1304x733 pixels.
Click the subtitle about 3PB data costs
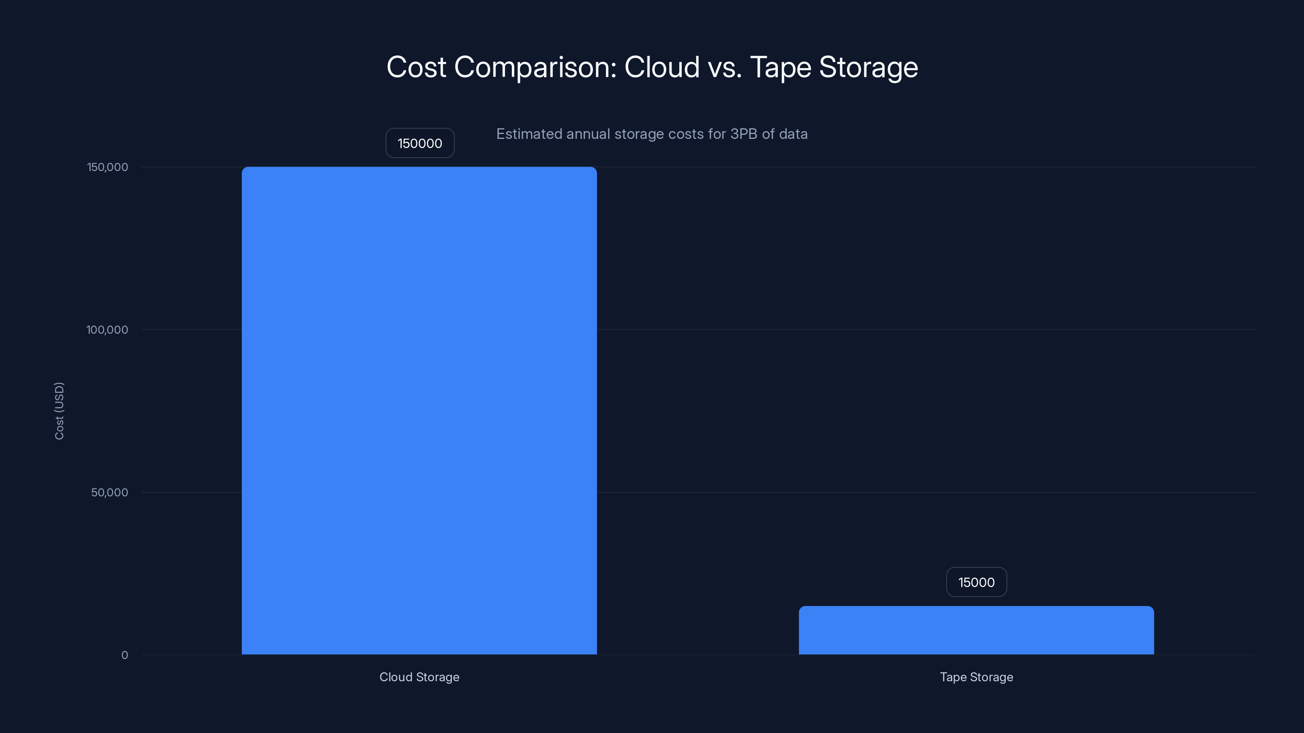652,134
